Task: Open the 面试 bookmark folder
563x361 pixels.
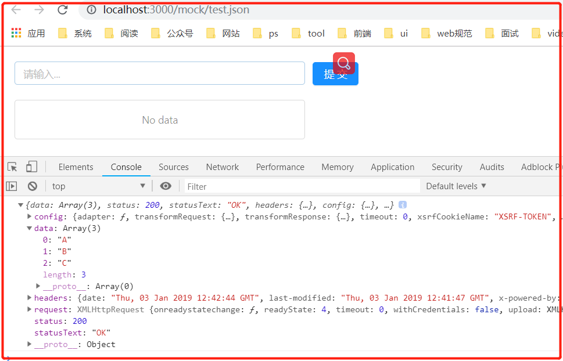Action: coord(502,34)
